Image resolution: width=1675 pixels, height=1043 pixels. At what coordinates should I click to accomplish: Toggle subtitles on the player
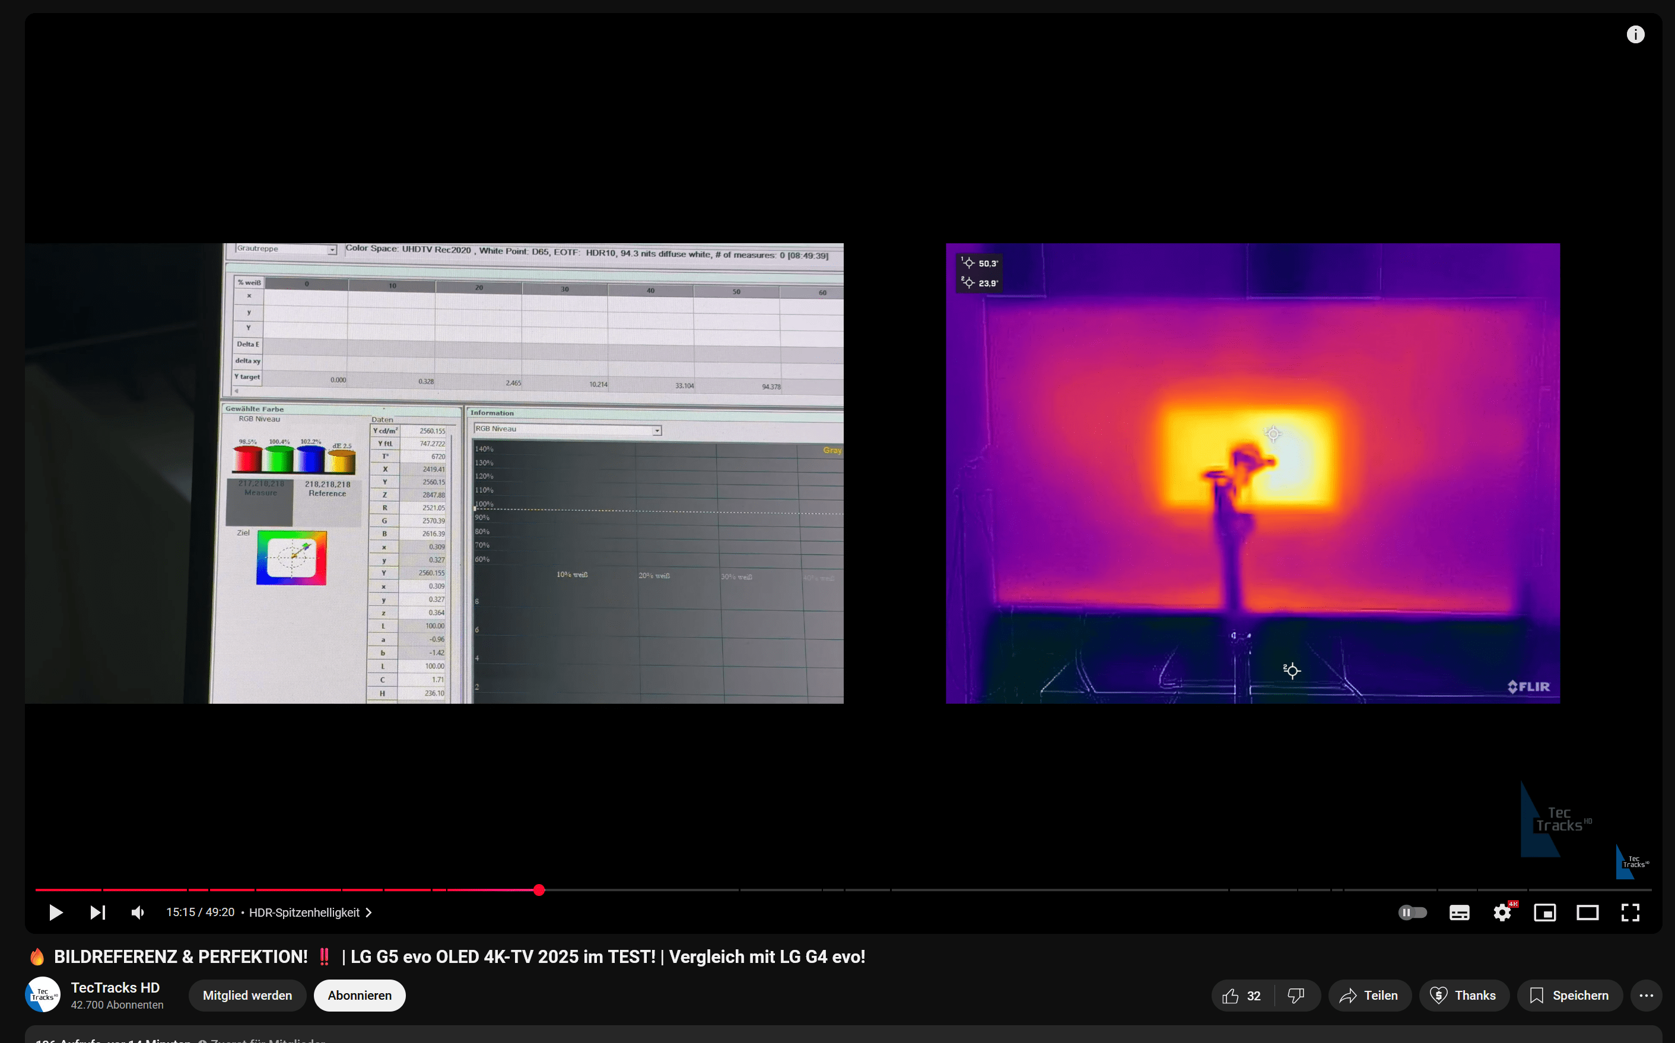[x=1459, y=913]
